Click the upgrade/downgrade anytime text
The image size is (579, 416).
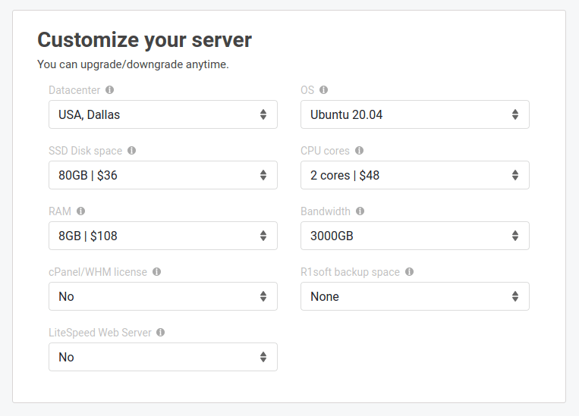tap(133, 64)
